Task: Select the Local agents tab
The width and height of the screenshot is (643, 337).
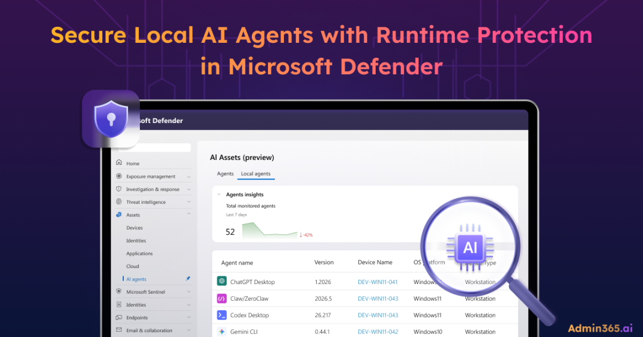Action: (x=255, y=174)
